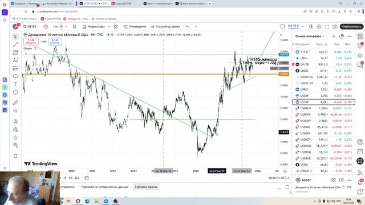Select the trend line drawing tool
This screenshot has height=205, width=365.
coord(15,44)
